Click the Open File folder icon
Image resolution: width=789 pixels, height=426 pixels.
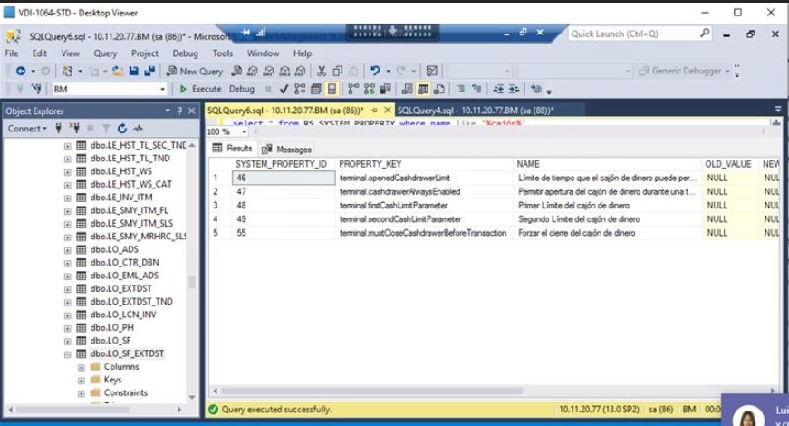118,71
